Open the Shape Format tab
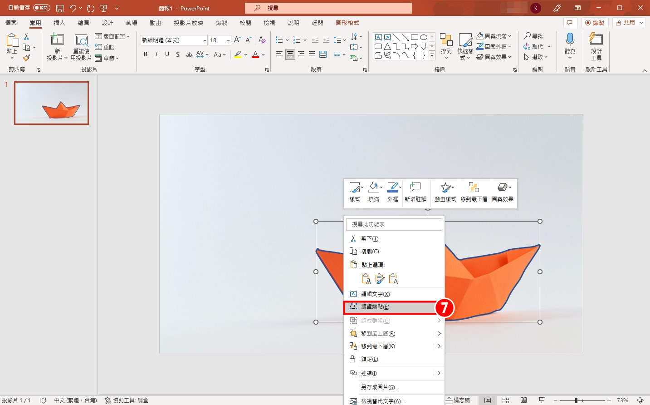The image size is (650, 405). tap(347, 23)
